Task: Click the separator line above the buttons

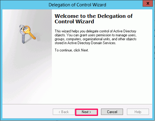Action: (x=77, y=104)
